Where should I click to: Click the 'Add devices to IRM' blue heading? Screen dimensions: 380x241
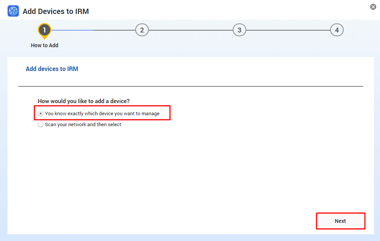(x=52, y=69)
